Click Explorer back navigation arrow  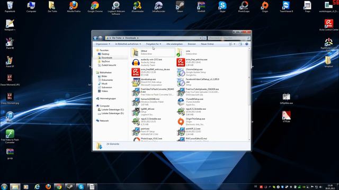(x=95, y=38)
